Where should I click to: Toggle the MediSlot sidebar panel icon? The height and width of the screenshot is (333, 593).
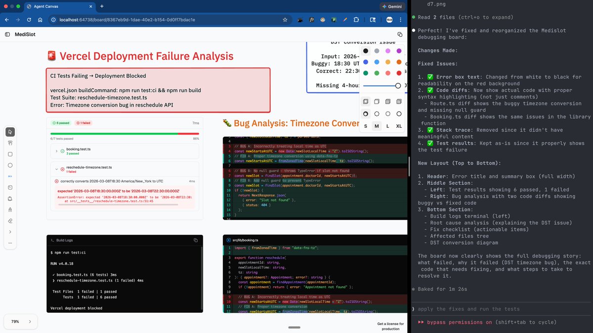[7, 35]
